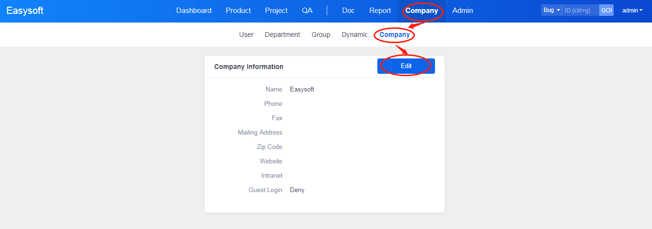Open the Doc section
Viewport: 652px width, 229px height.
point(348,11)
